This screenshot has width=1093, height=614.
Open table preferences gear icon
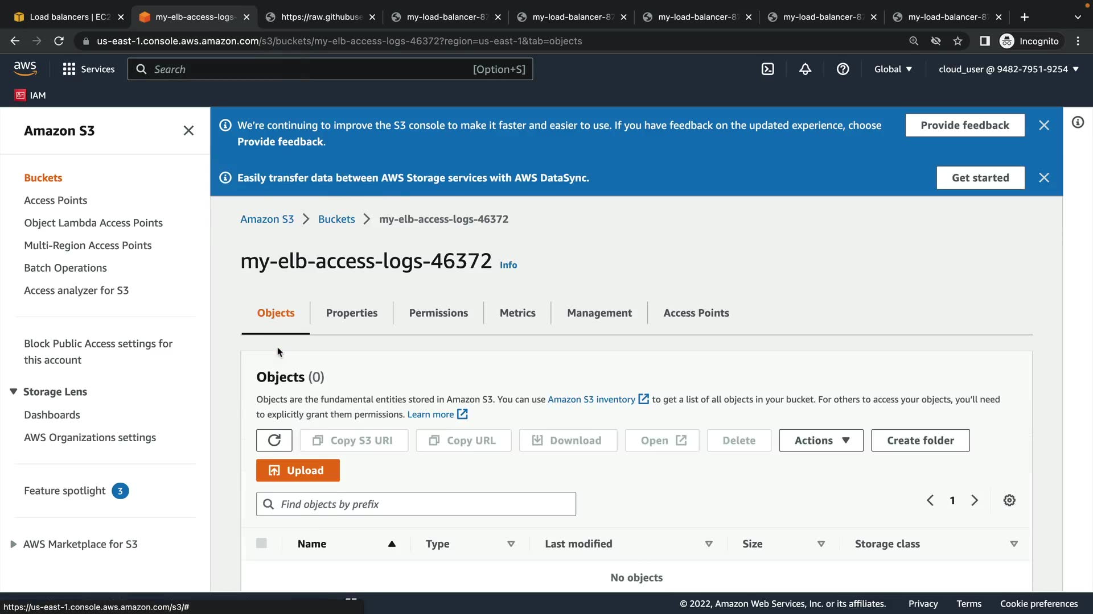click(1009, 500)
